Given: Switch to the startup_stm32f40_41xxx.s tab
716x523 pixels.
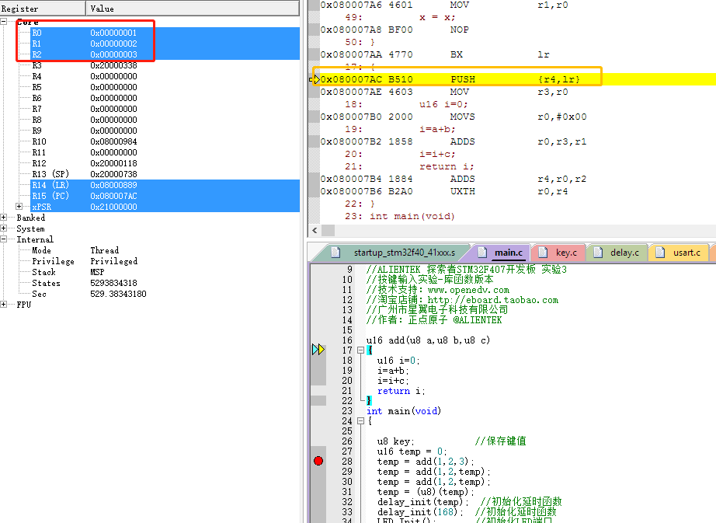Looking at the screenshot, I should 404,253.
